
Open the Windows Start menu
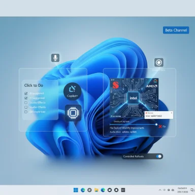[x=76, y=190]
